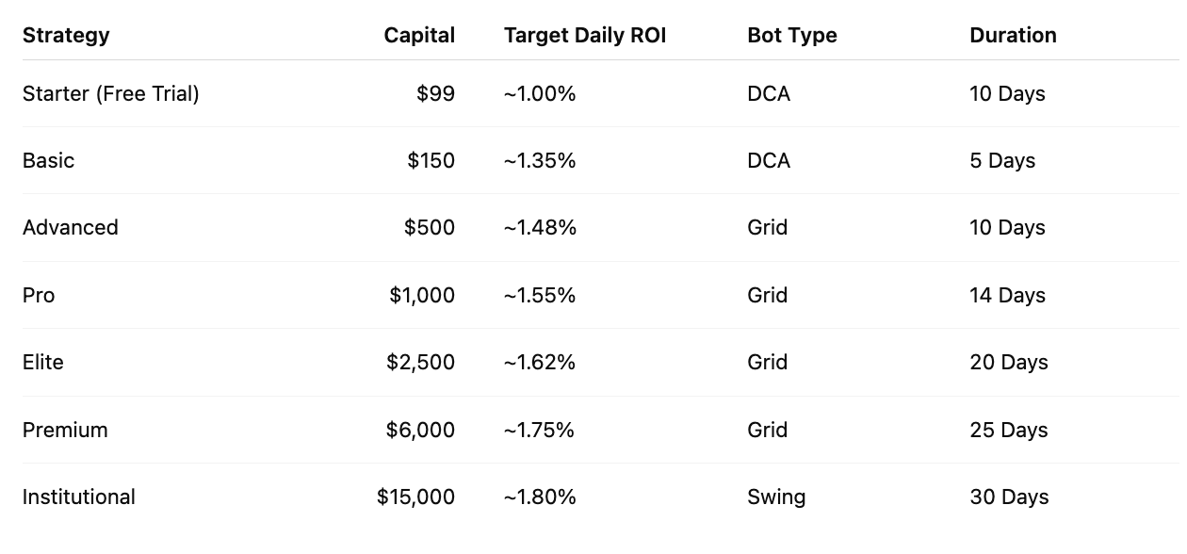Image resolution: width=1187 pixels, height=554 pixels.
Task: Select the Premium strategy name
Action: [65, 431]
